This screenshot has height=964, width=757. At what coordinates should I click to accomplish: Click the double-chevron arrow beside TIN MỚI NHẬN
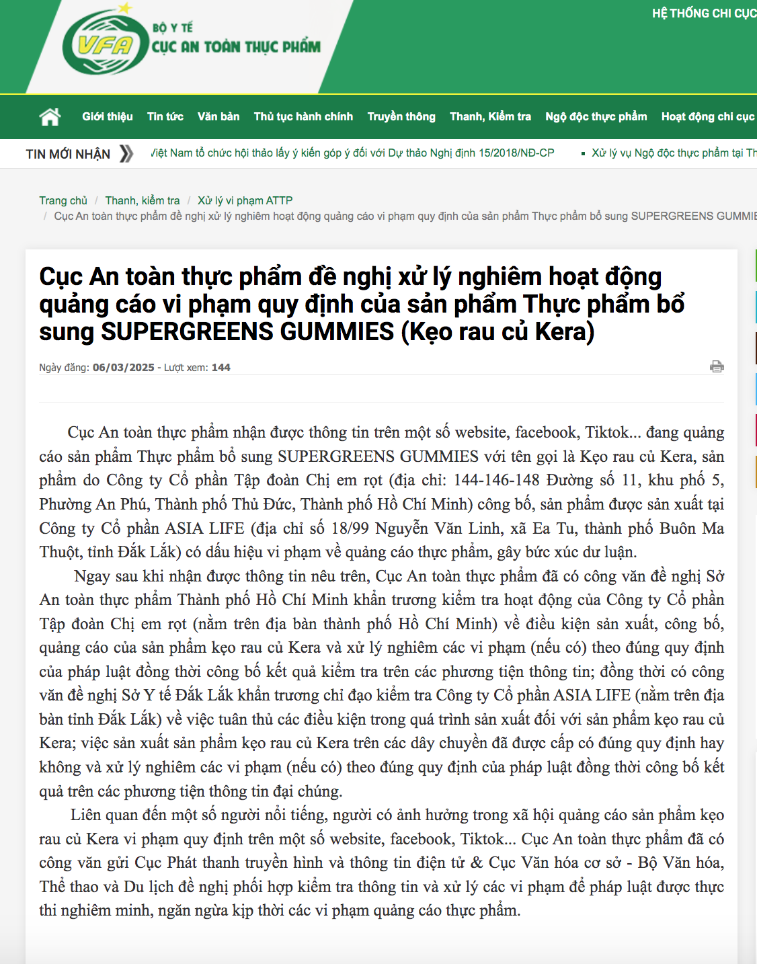click(x=126, y=154)
